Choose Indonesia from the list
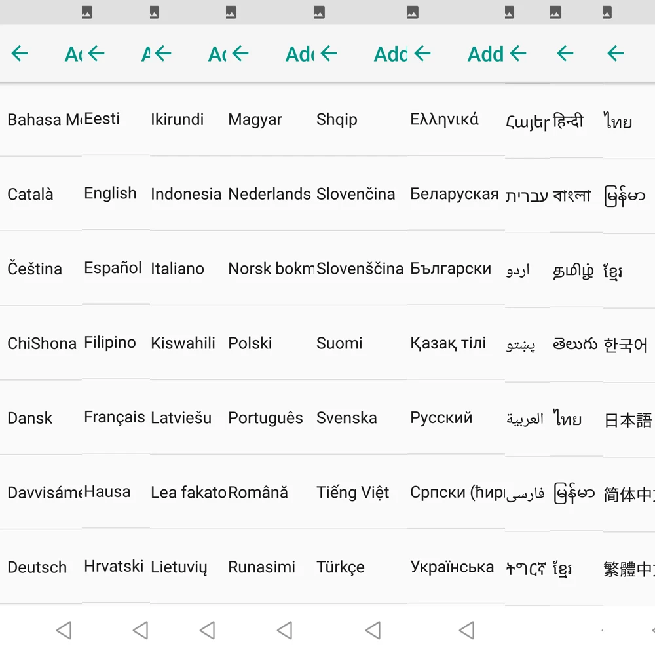The image size is (655, 655). coord(186,195)
